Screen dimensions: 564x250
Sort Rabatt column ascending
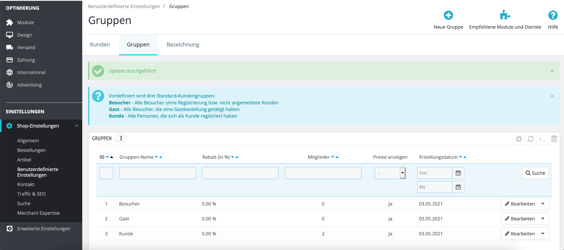(x=237, y=157)
